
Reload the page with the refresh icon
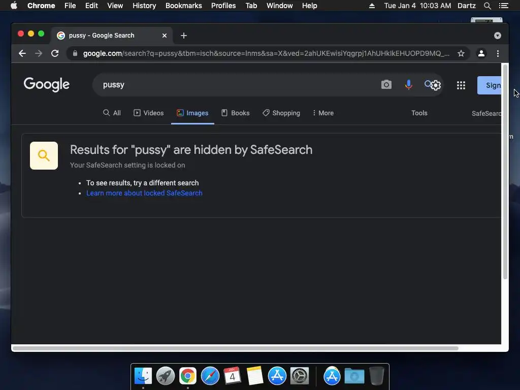tap(55, 53)
